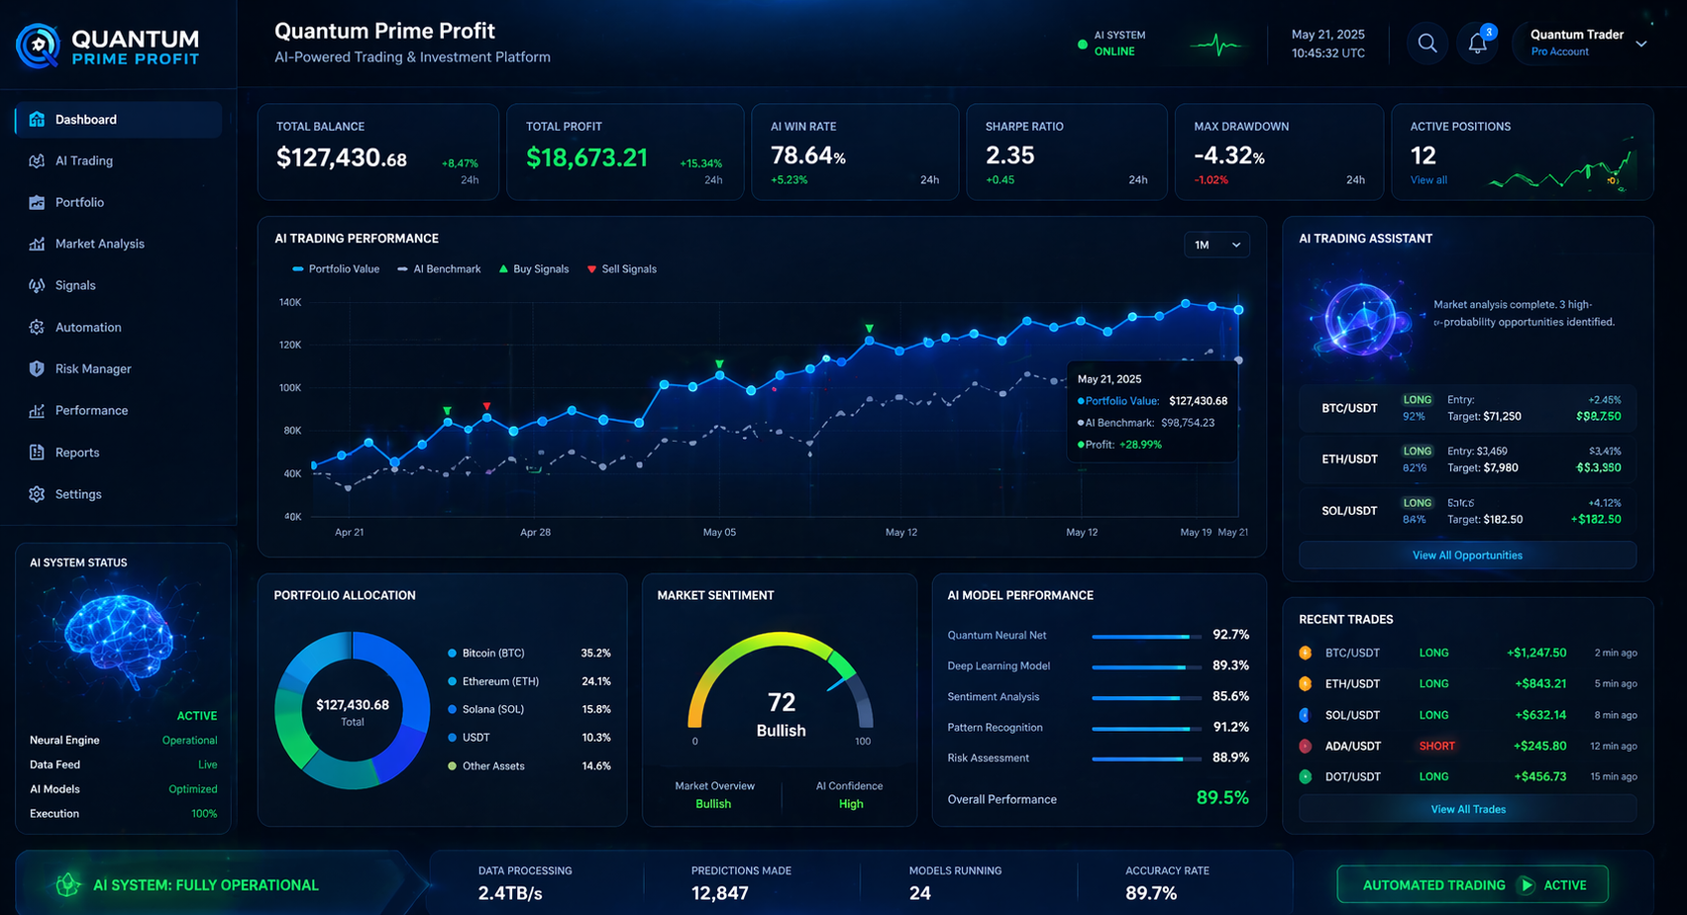Open the notifications bell with badge

pos(1477,44)
